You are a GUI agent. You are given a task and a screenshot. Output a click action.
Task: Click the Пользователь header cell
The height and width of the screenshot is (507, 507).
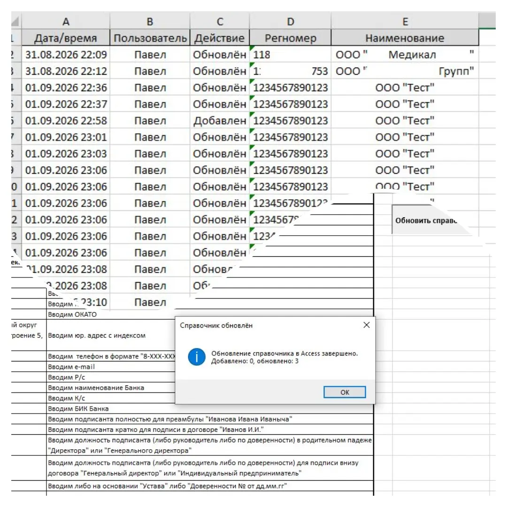[150, 38]
